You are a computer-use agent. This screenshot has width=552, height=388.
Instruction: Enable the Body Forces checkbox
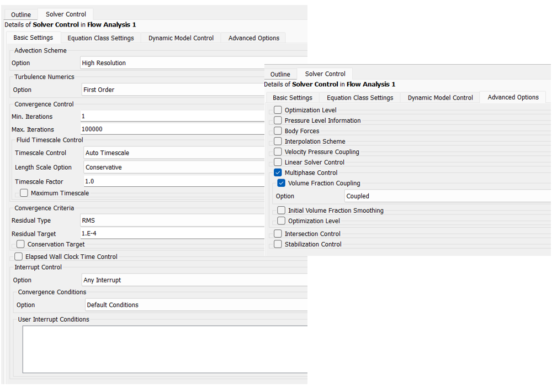278,131
